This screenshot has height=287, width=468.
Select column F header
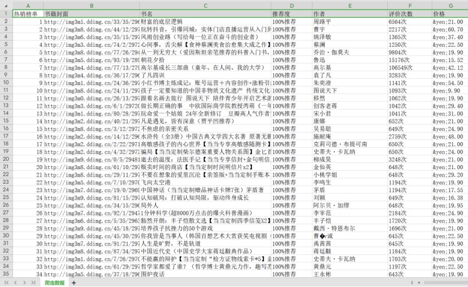pos(410,6)
